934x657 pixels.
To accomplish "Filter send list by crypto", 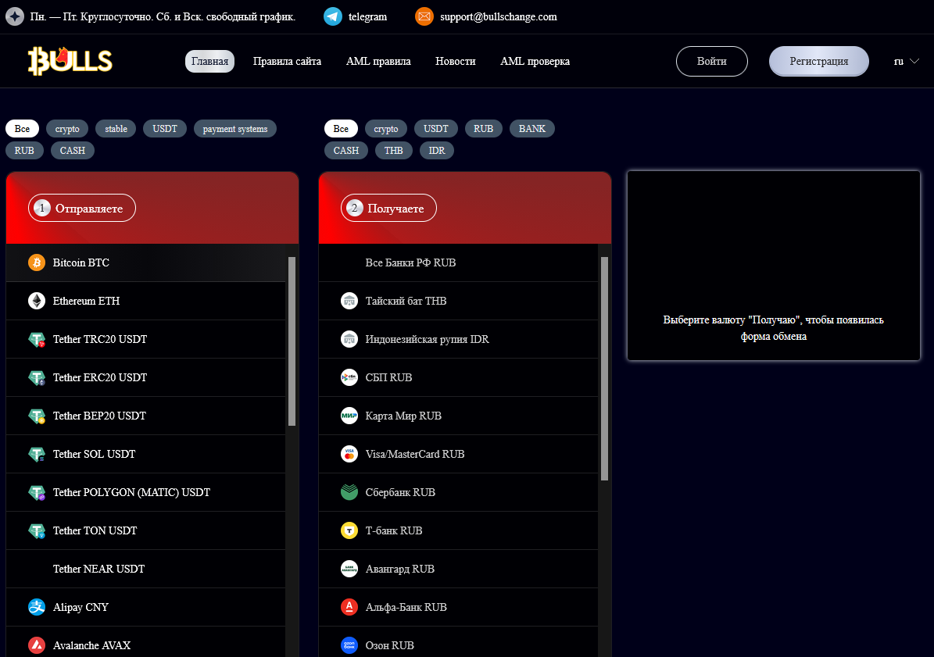I will click(67, 129).
